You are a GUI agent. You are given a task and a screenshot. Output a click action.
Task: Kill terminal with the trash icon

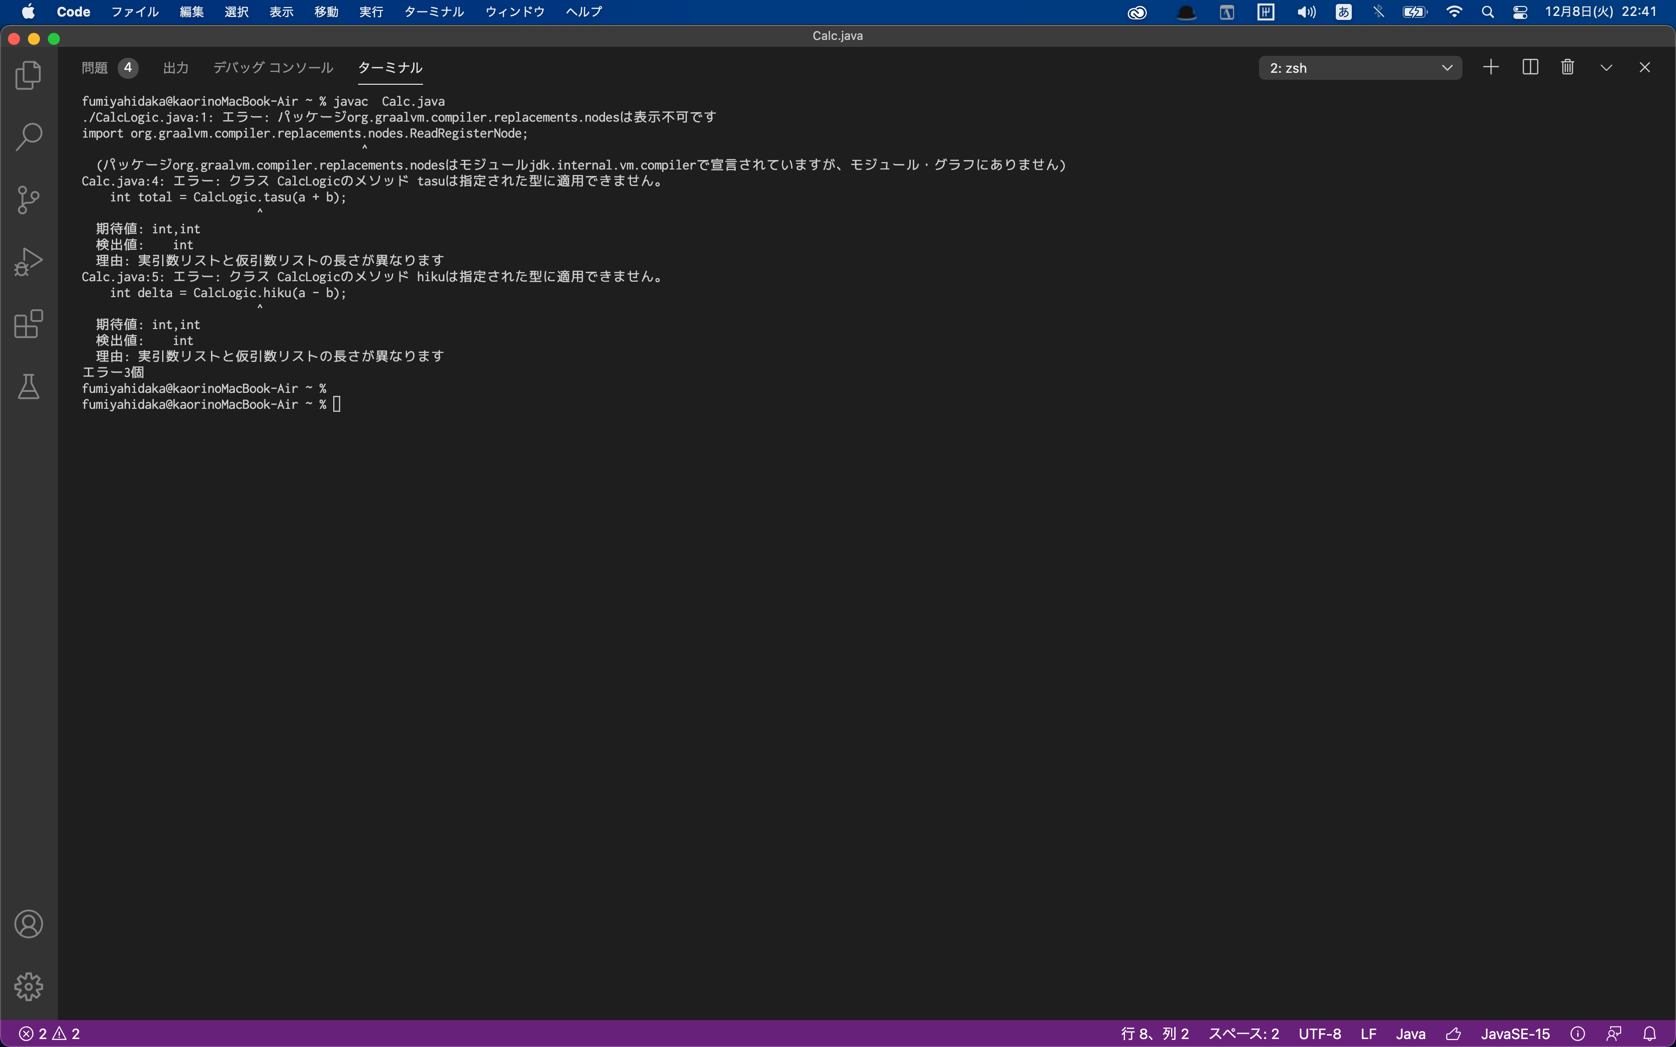[1568, 67]
